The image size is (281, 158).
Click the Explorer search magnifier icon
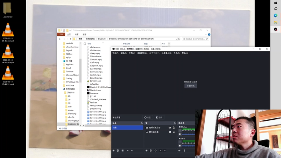207,39
